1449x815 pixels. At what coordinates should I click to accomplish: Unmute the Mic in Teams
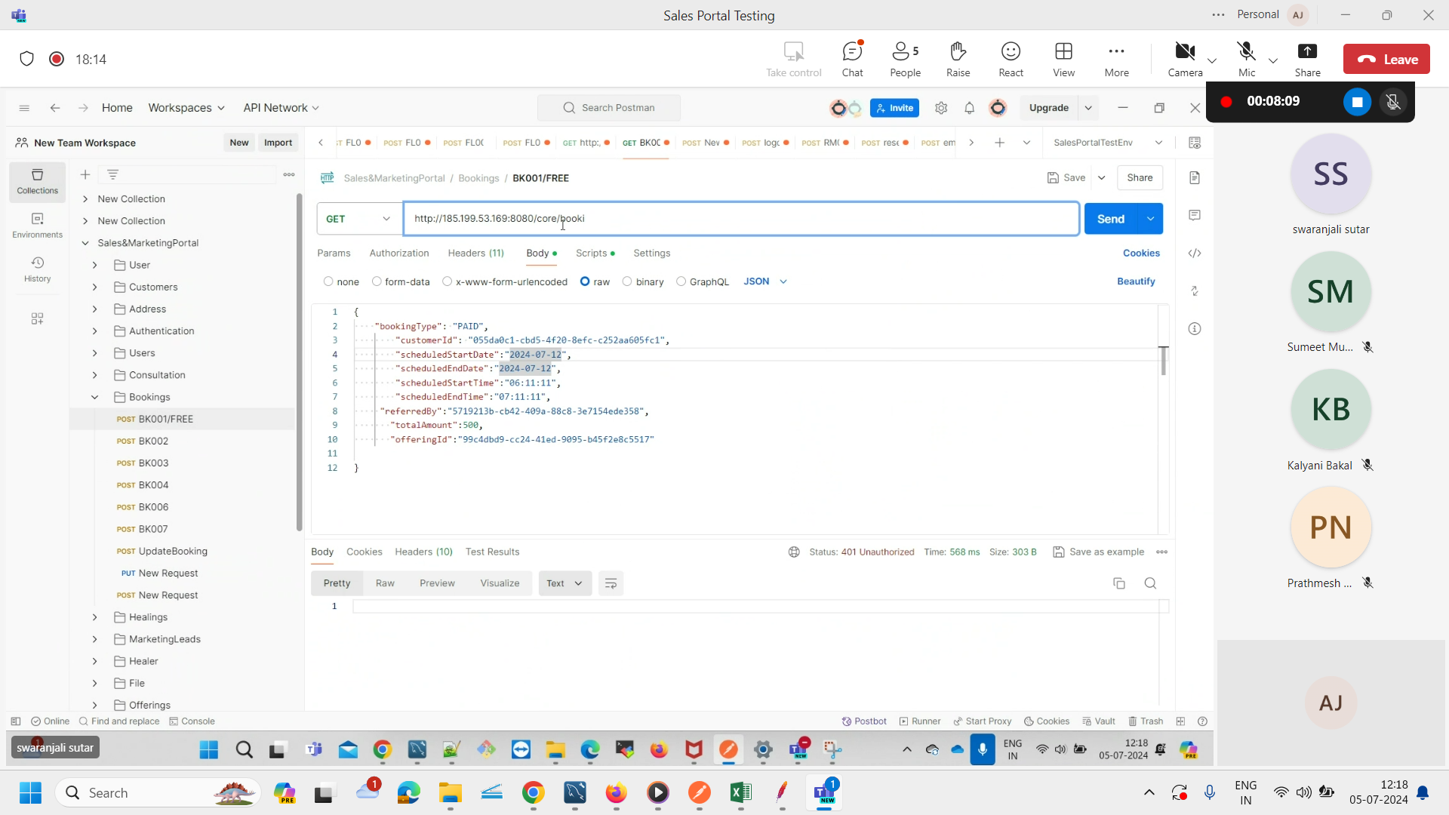click(1247, 59)
